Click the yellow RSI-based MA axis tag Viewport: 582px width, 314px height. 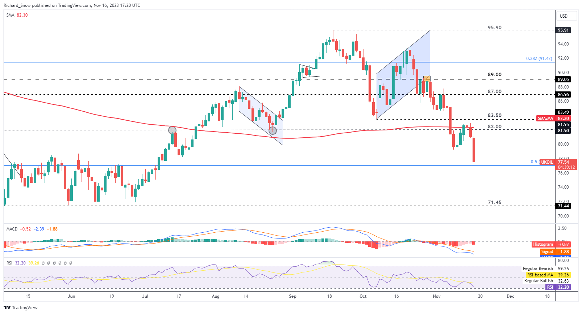[x=540, y=275]
